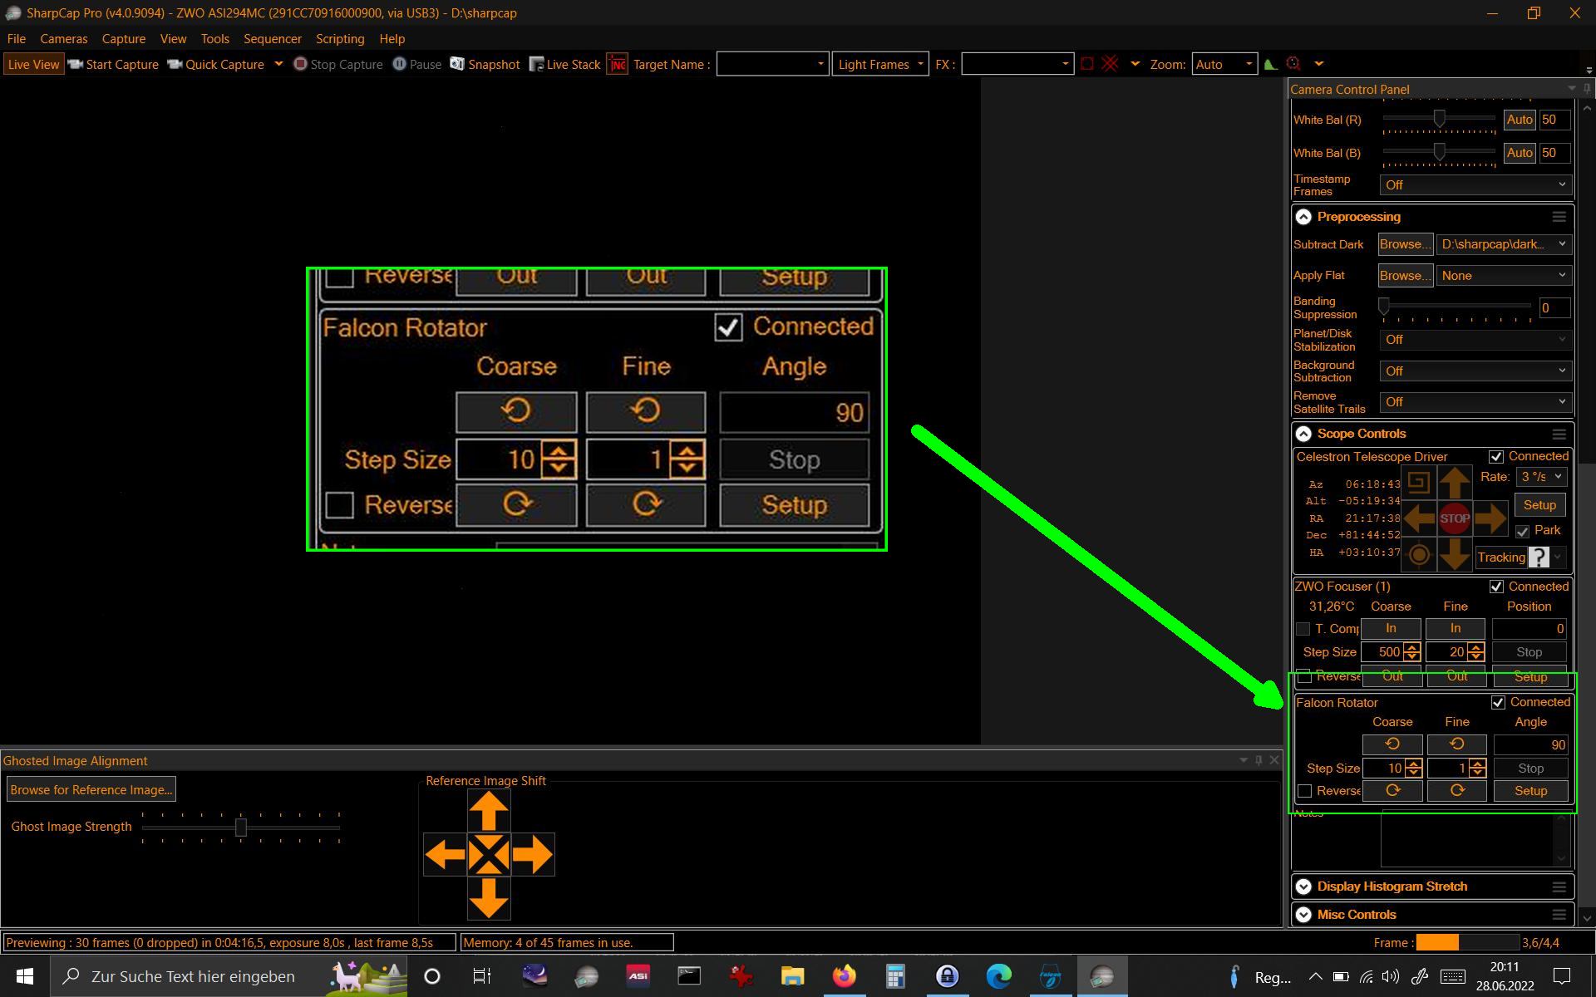Move the telescope with the down arrow

point(1455,554)
